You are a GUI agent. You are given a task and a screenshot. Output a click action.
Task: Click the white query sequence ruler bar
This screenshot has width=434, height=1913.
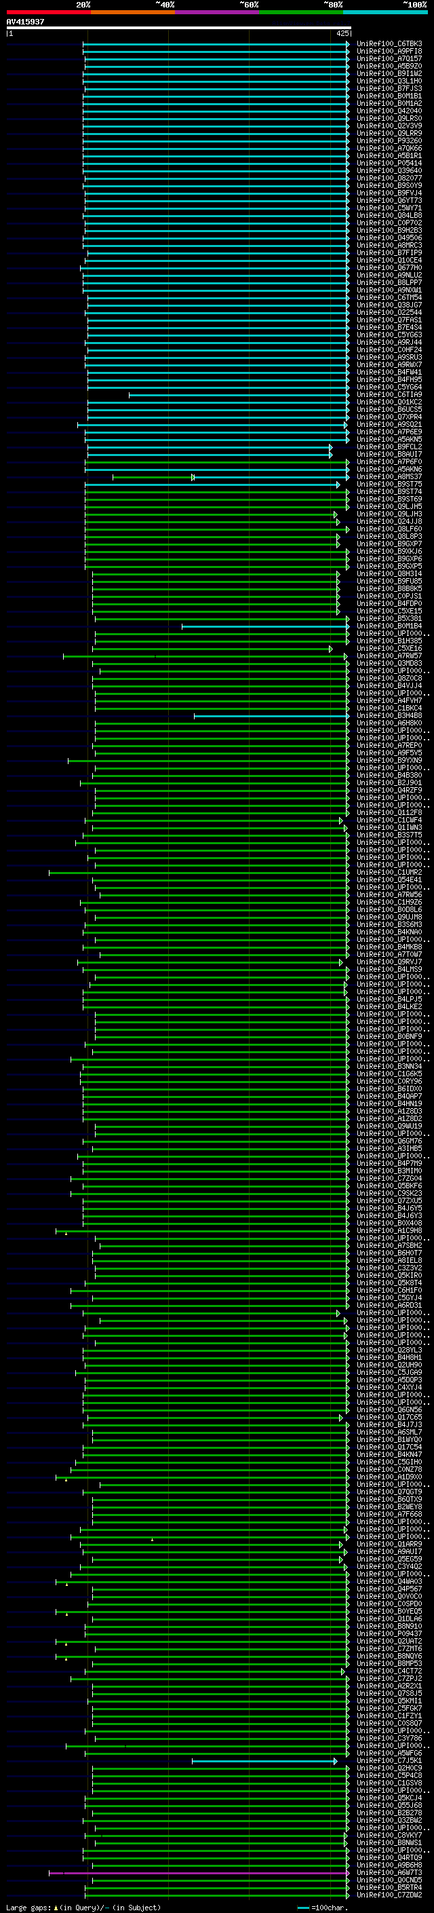point(179,27)
